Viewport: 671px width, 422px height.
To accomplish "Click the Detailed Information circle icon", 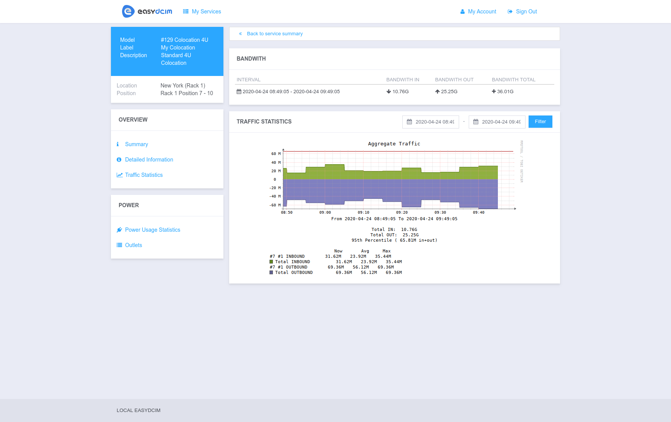I will (119, 160).
